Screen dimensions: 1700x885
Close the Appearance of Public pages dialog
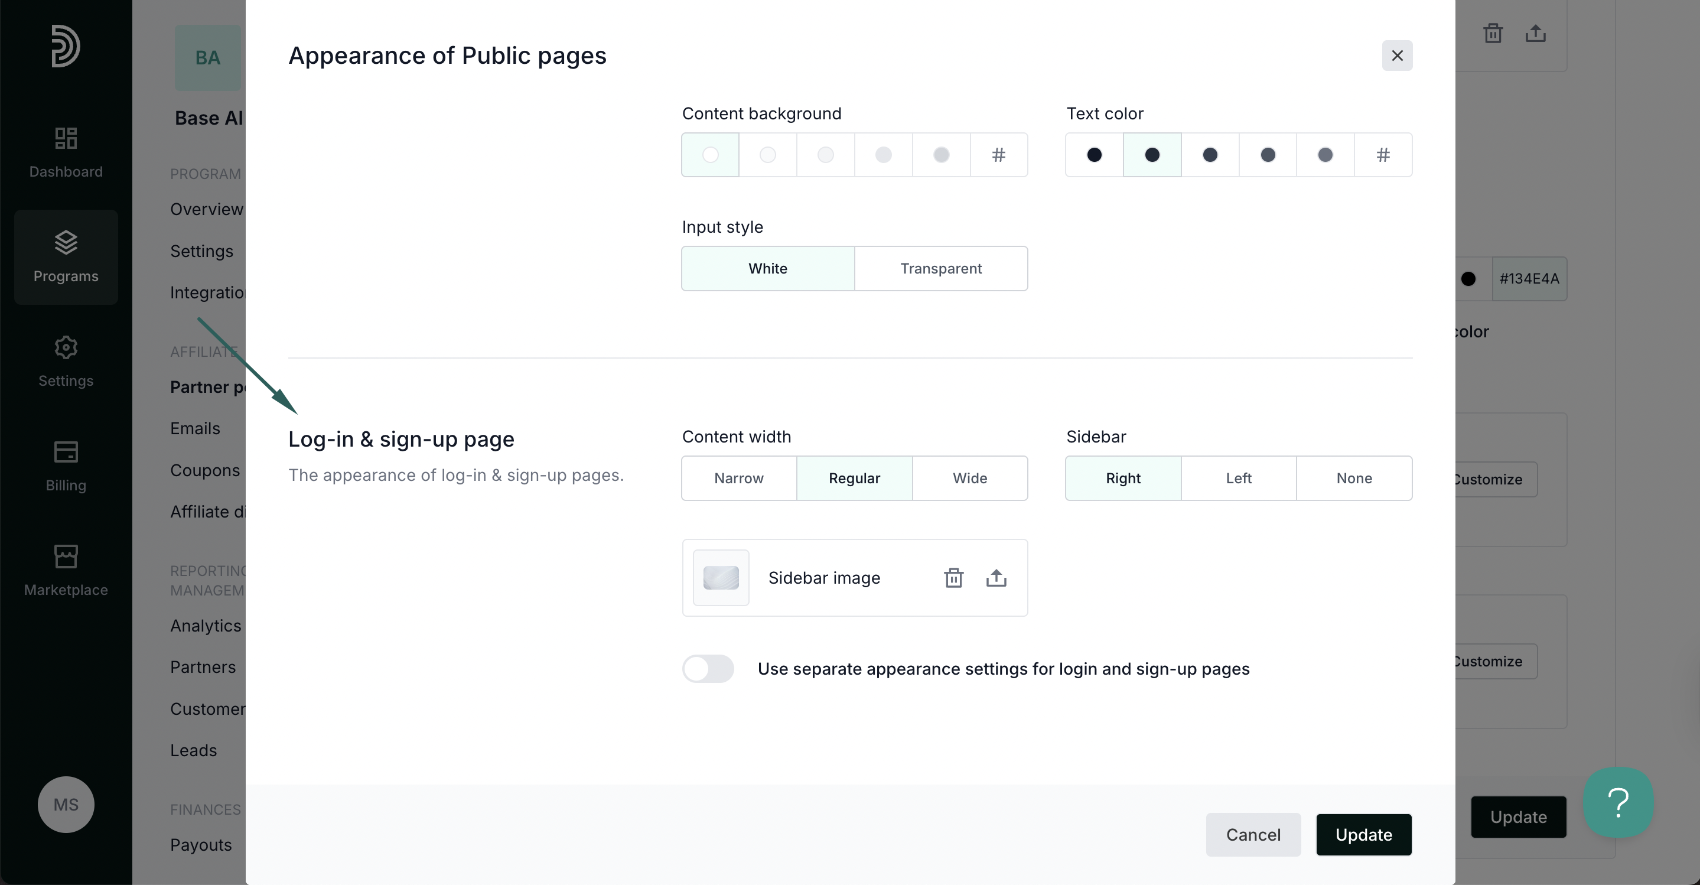coord(1396,56)
